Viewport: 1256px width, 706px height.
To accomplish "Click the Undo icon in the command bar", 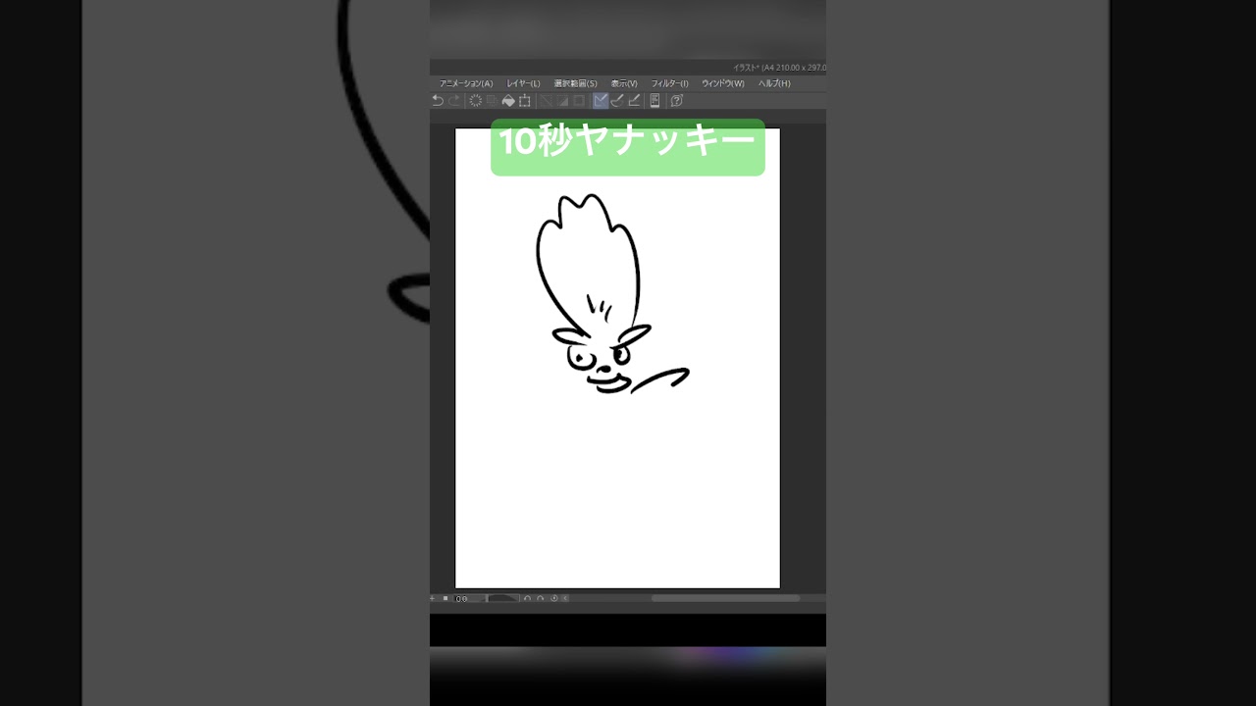I will 438,100.
